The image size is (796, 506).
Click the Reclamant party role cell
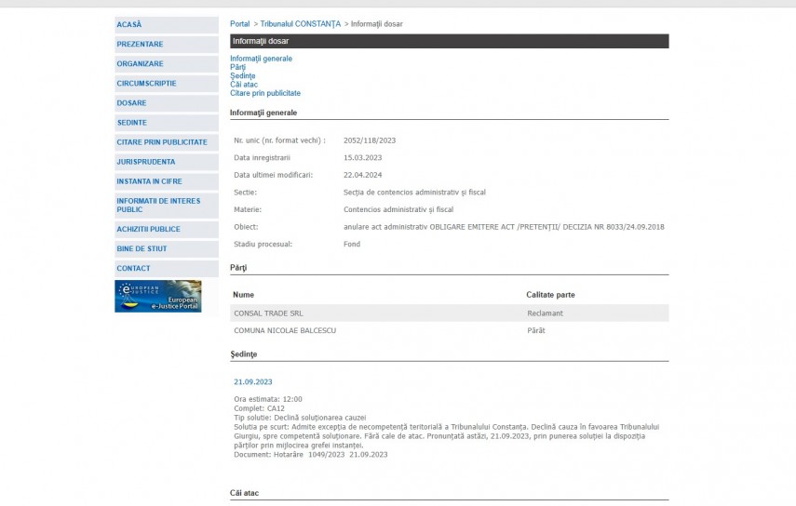[545, 313]
